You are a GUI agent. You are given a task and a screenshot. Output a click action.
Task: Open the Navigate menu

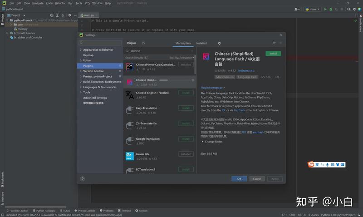38,3
